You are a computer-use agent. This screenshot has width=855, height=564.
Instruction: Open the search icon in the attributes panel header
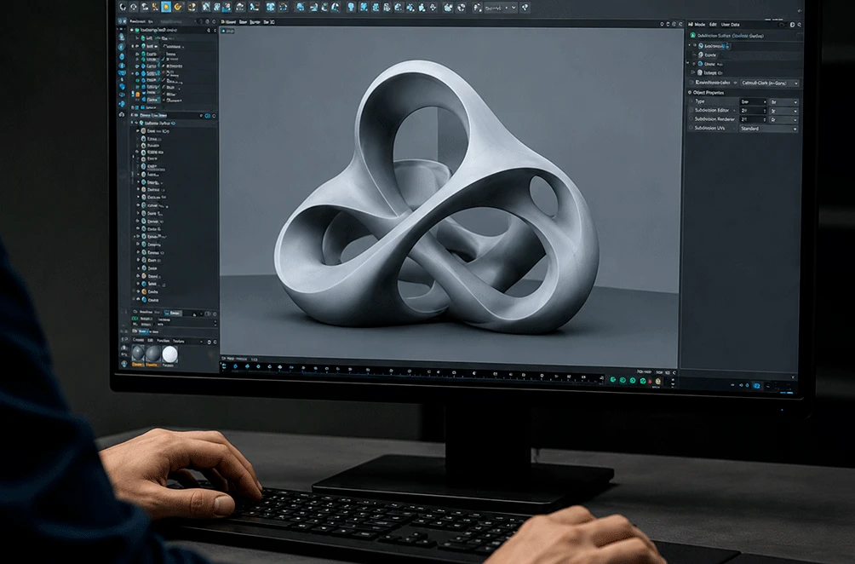point(800,25)
